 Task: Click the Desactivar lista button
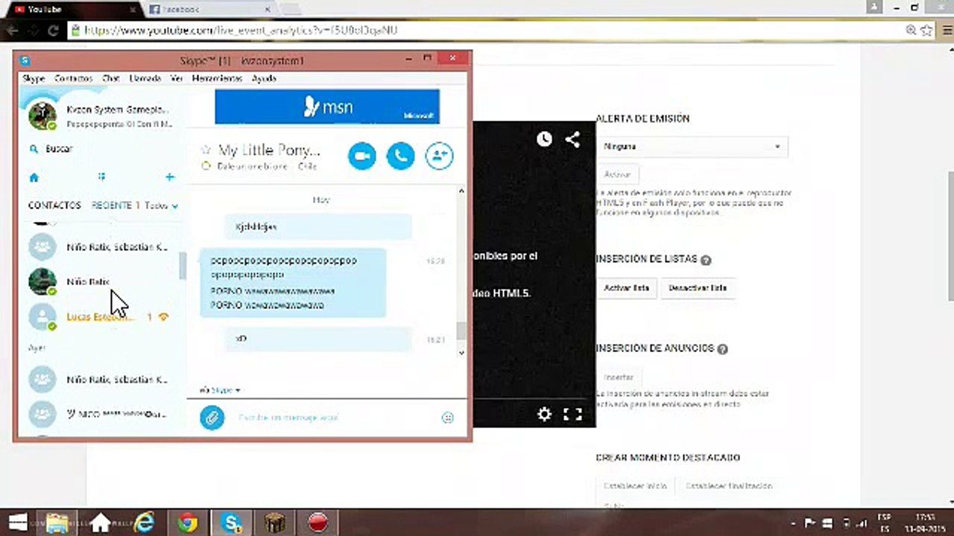click(x=698, y=288)
